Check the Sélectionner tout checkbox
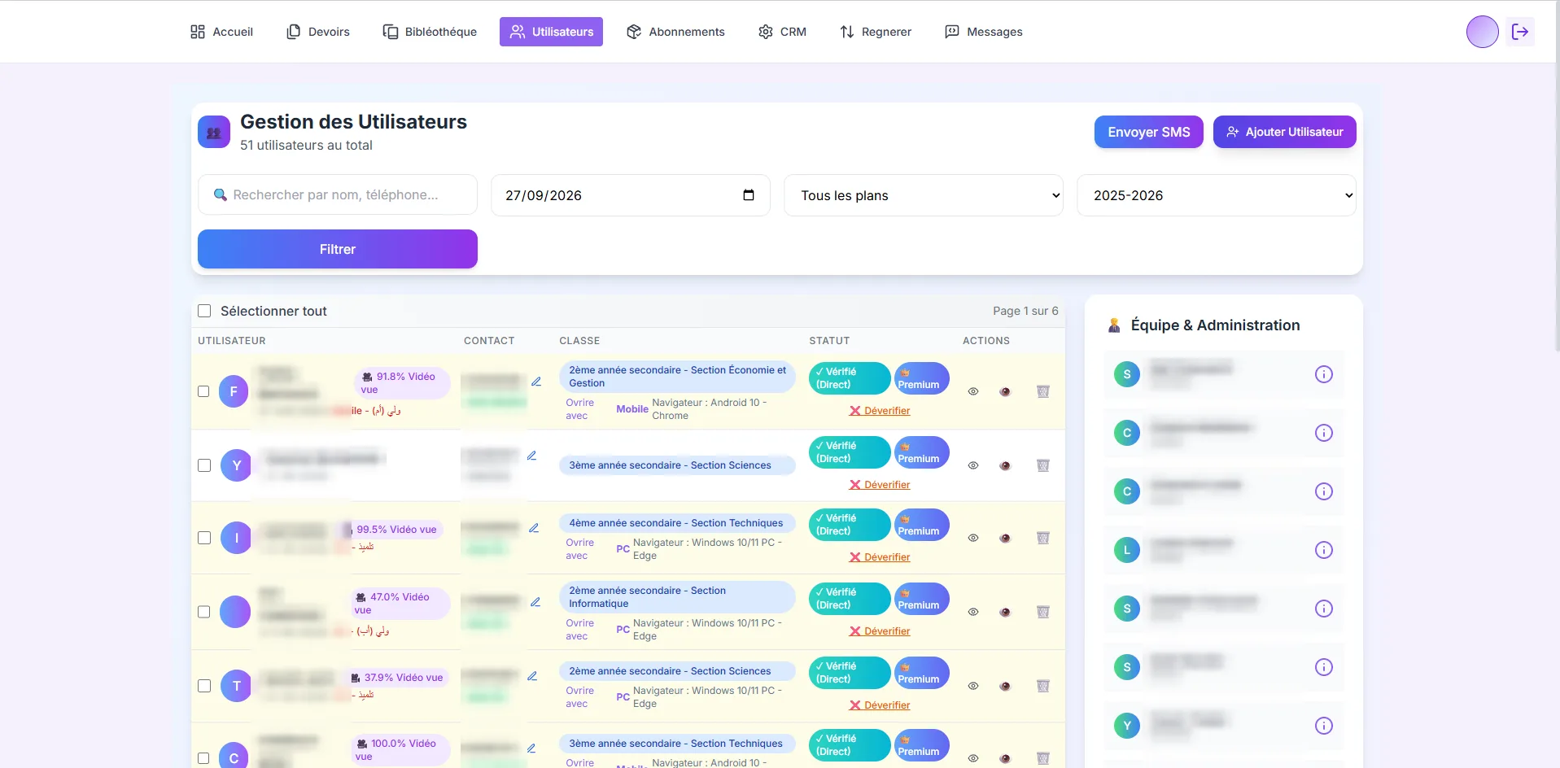This screenshot has width=1560, height=768. point(204,311)
